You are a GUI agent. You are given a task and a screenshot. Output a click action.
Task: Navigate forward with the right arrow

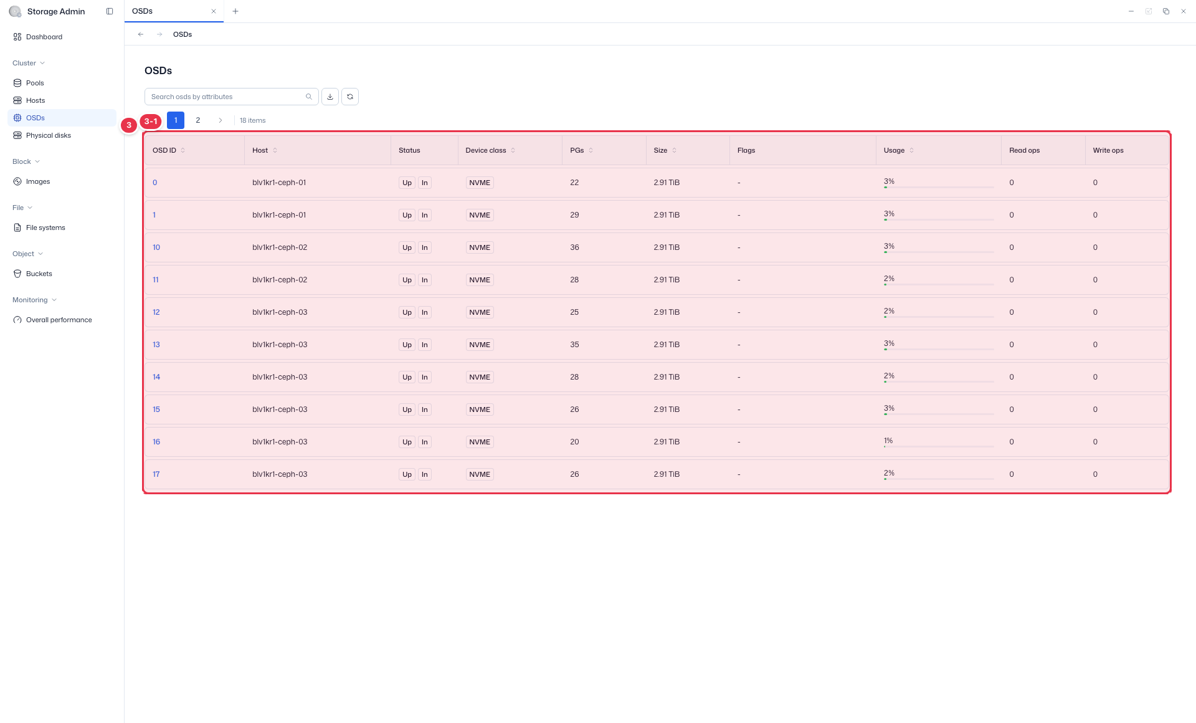tap(159, 34)
